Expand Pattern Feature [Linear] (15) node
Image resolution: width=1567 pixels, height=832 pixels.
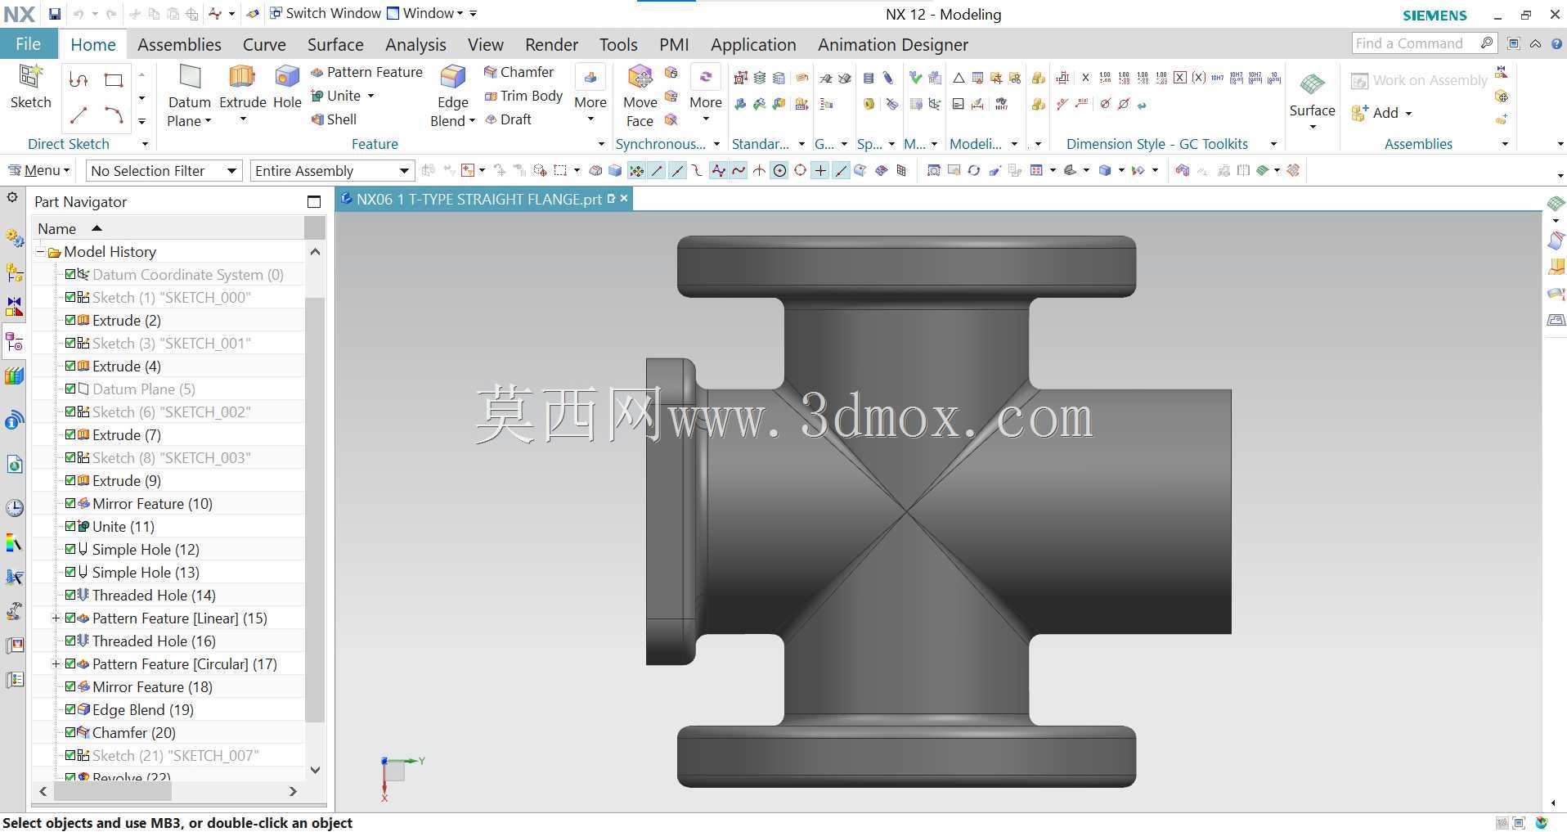[56, 618]
